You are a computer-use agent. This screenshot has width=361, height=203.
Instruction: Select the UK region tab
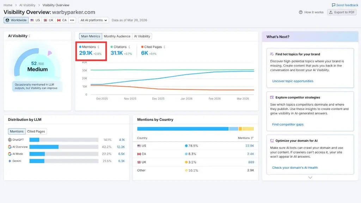(49, 20)
